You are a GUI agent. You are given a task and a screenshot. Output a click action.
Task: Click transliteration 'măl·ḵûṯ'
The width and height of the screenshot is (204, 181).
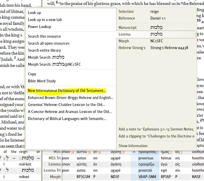click(x=25, y=164)
